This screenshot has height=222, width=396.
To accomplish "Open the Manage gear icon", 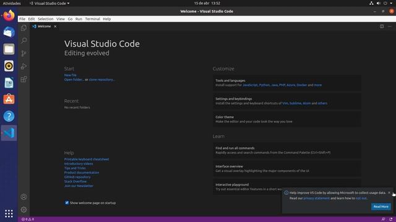I will (24, 210).
